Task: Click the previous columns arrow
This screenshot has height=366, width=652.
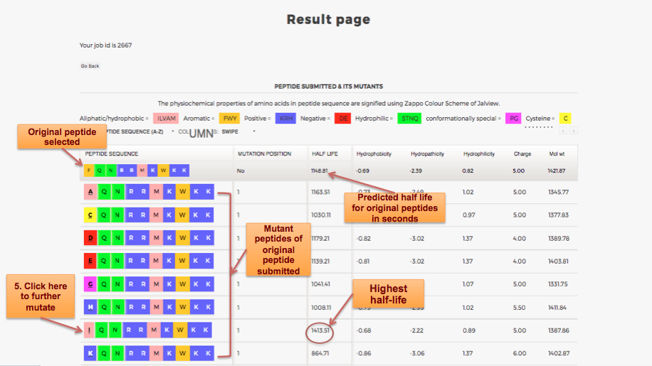Action: 564,131
